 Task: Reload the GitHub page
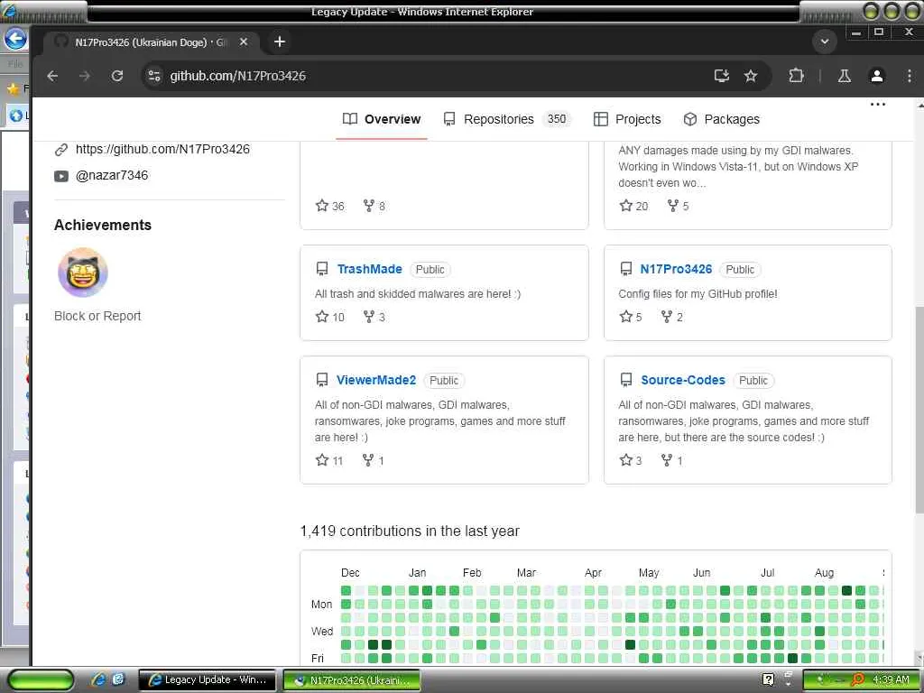point(117,76)
